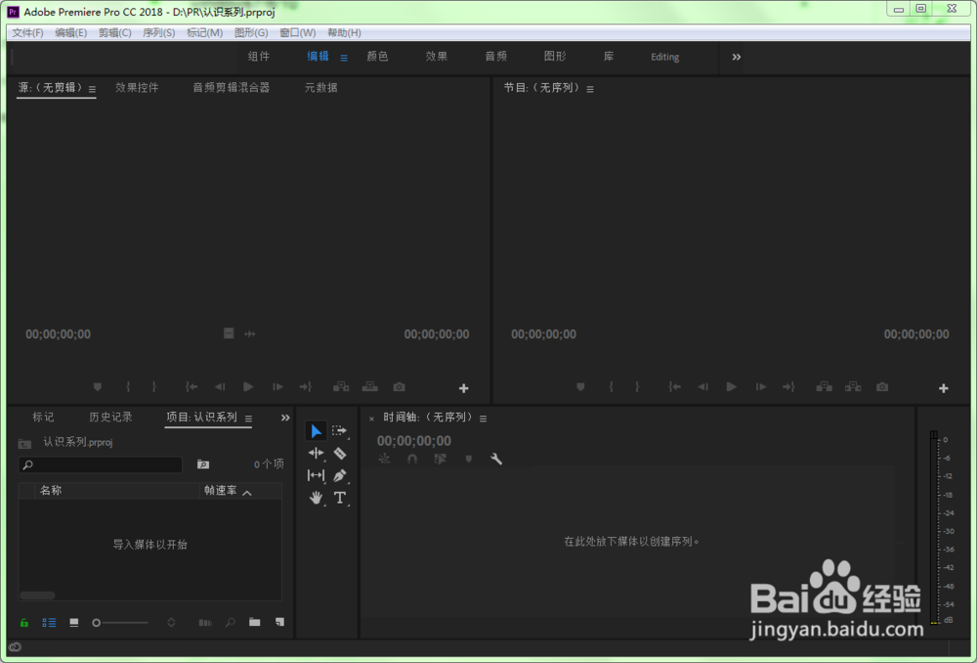This screenshot has width=977, height=663.
Task: Click project search input field
Action: coord(101,464)
